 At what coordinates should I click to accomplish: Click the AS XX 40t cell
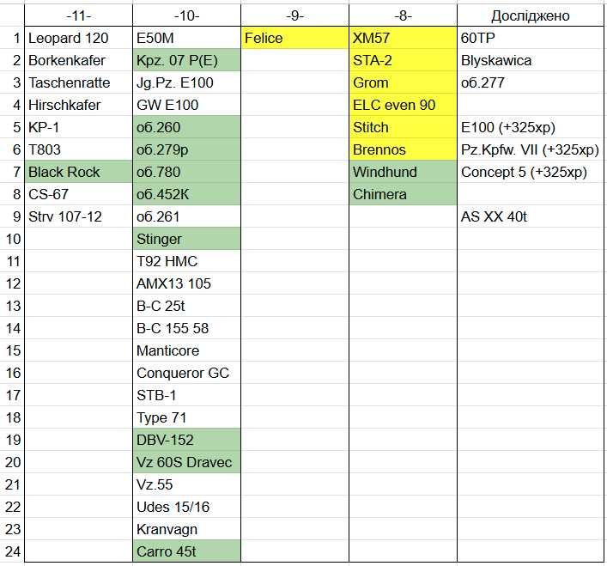coord(530,216)
